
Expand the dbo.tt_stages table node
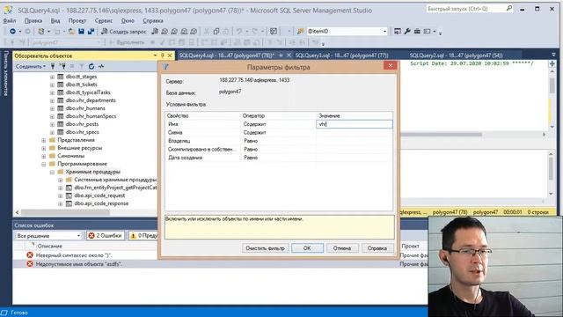[52, 77]
